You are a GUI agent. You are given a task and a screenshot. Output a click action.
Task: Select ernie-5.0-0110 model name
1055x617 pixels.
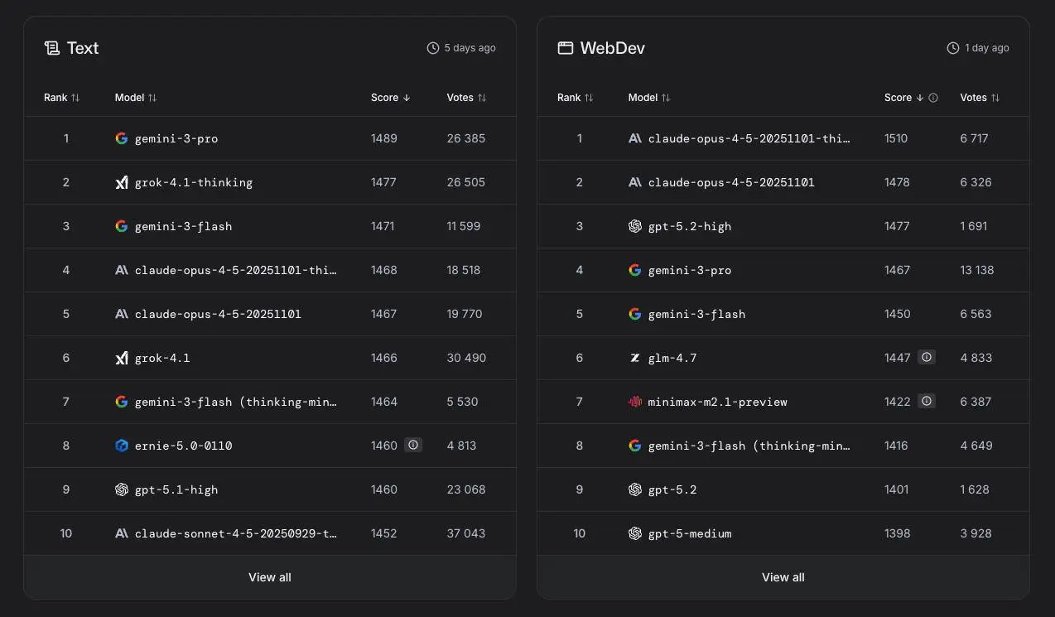click(184, 446)
